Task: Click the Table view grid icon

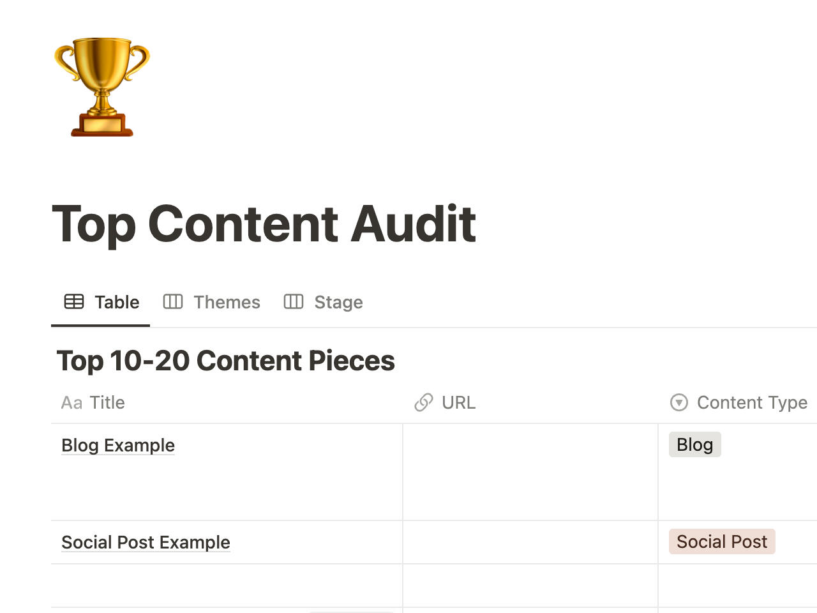Action: tap(74, 301)
